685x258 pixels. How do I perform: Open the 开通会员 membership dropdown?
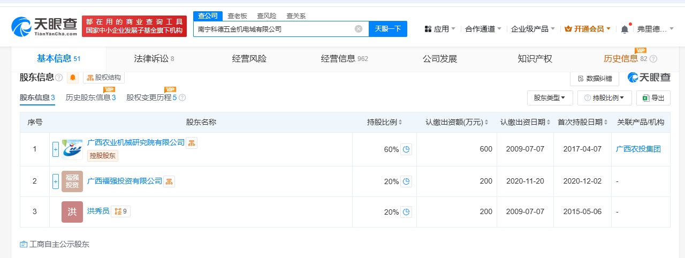click(588, 29)
